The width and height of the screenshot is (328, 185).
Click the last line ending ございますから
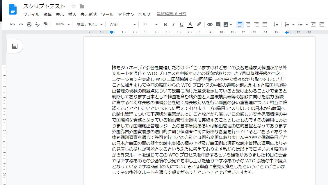click(x=182, y=172)
